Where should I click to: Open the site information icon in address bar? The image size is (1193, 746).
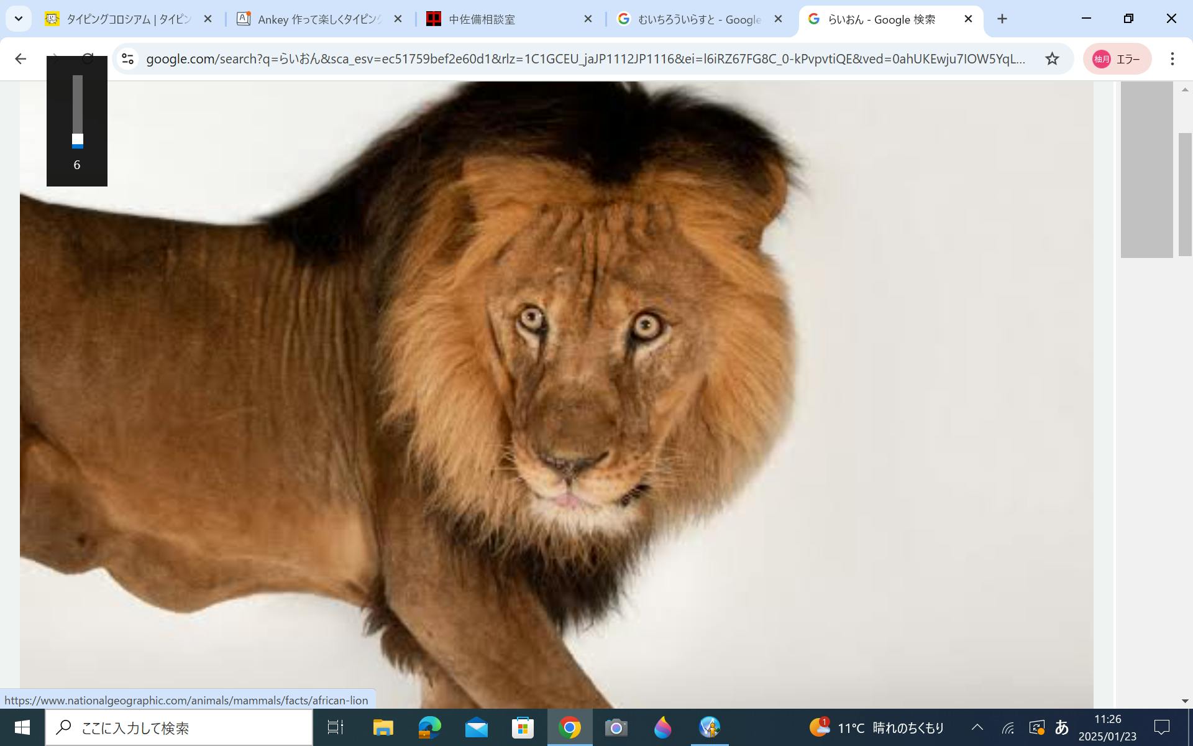pyautogui.click(x=128, y=59)
